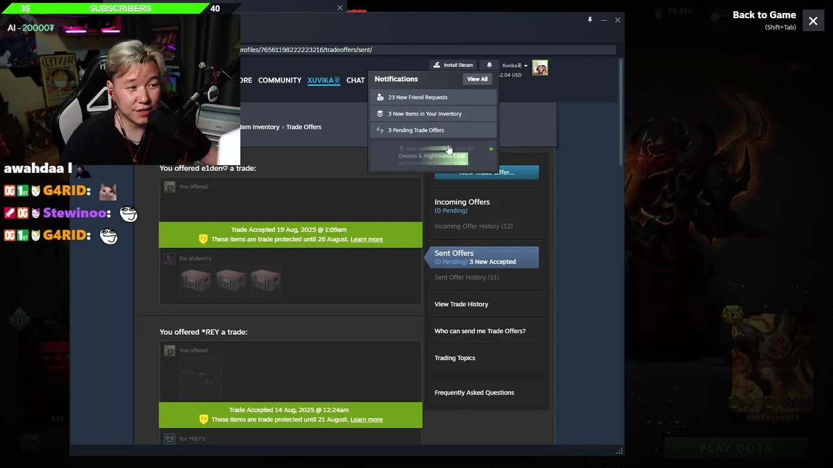Click Learn more in 19 Aug trade banner
The height and width of the screenshot is (468, 833).
[x=366, y=239]
